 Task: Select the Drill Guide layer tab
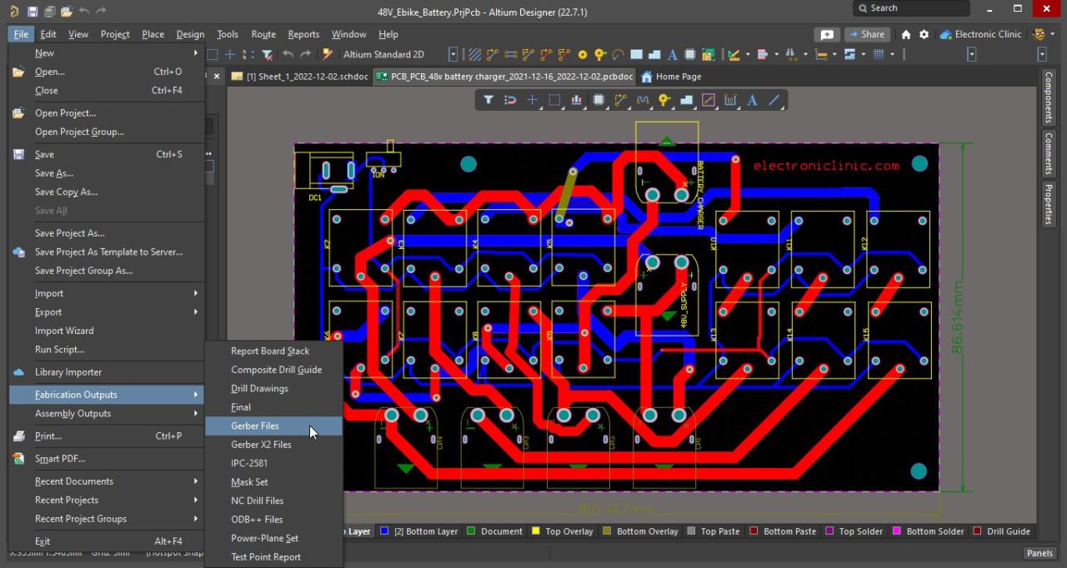(1001, 531)
